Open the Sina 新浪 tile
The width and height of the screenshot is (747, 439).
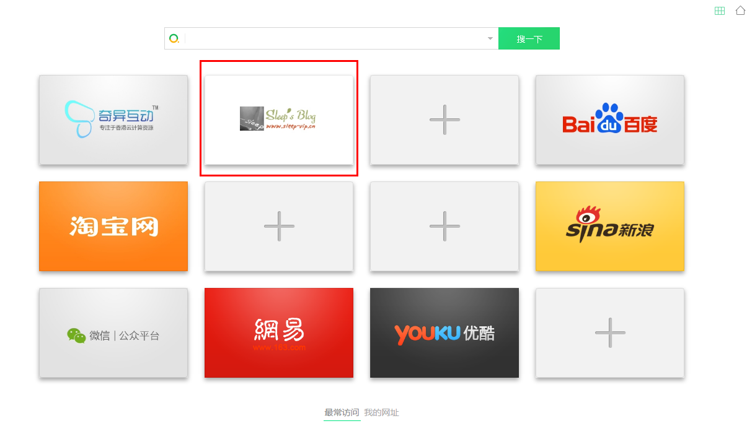[610, 226]
